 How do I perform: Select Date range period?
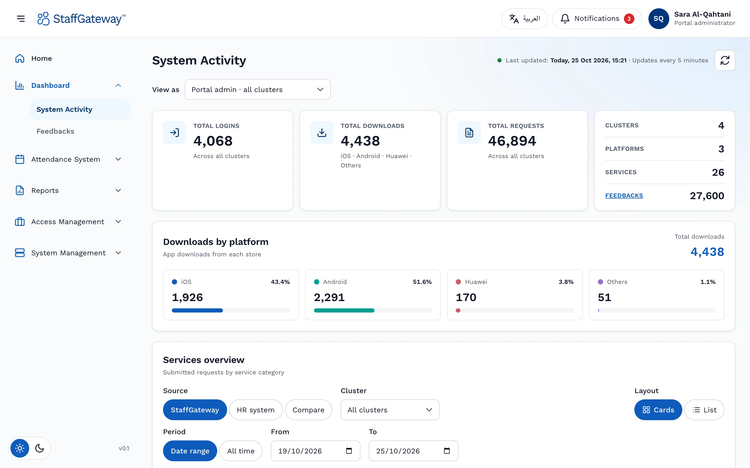click(190, 451)
